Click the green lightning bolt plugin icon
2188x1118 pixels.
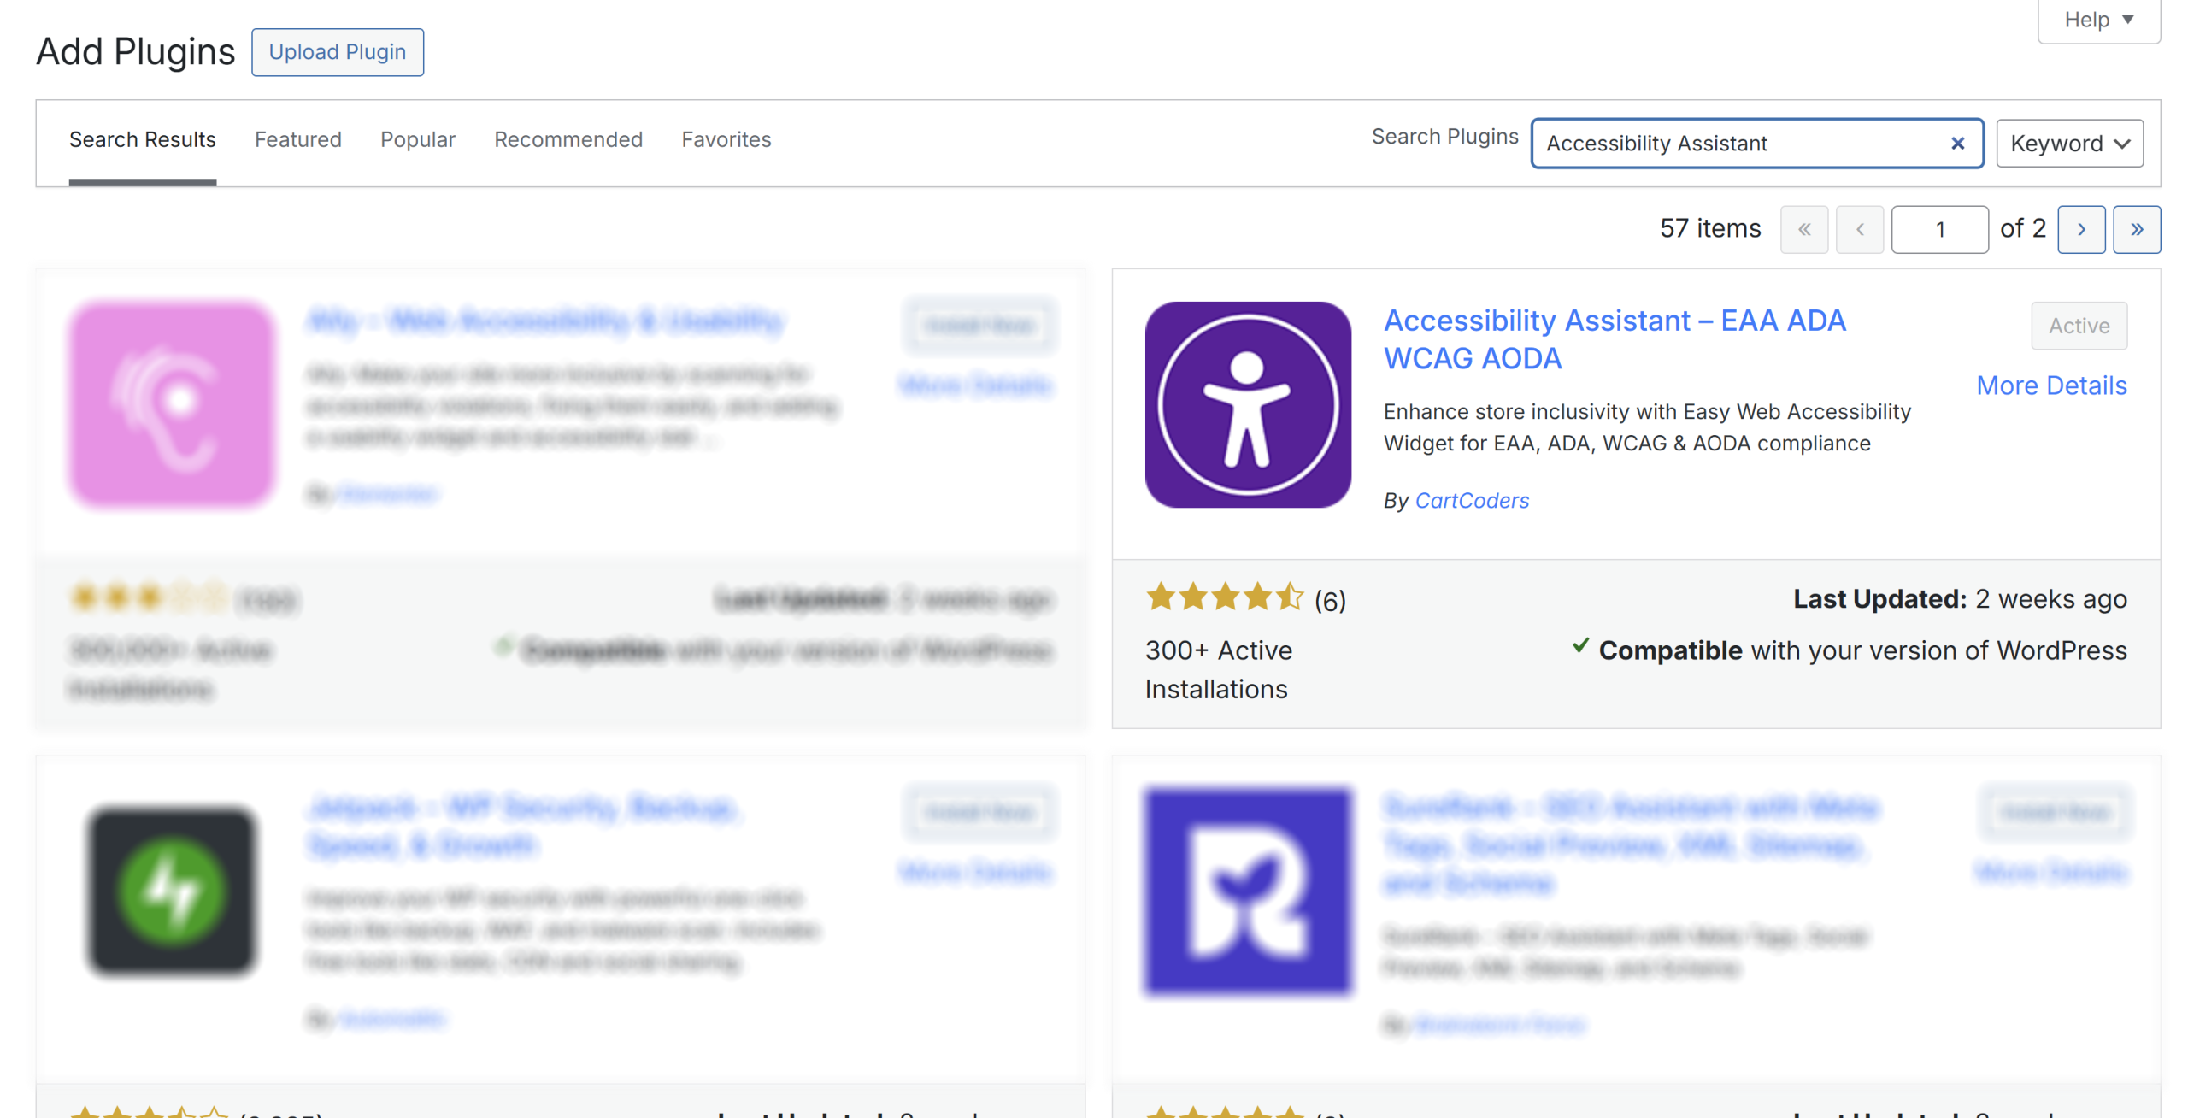point(172,891)
